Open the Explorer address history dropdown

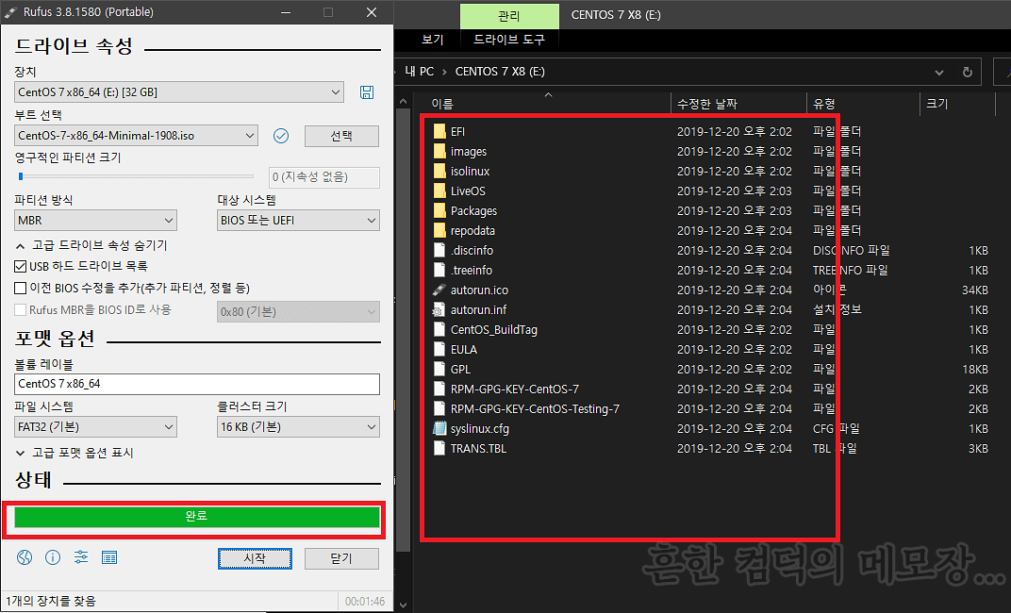938,73
